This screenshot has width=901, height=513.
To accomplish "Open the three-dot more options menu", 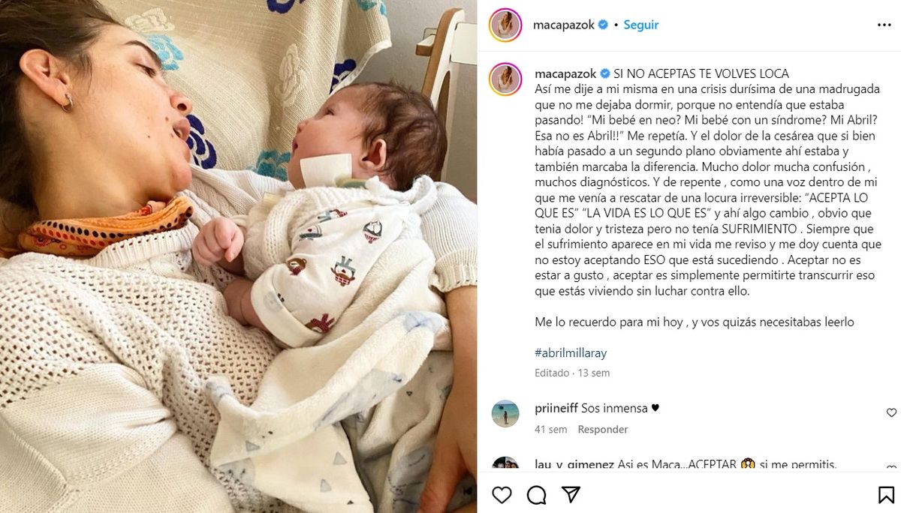I will (884, 25).
